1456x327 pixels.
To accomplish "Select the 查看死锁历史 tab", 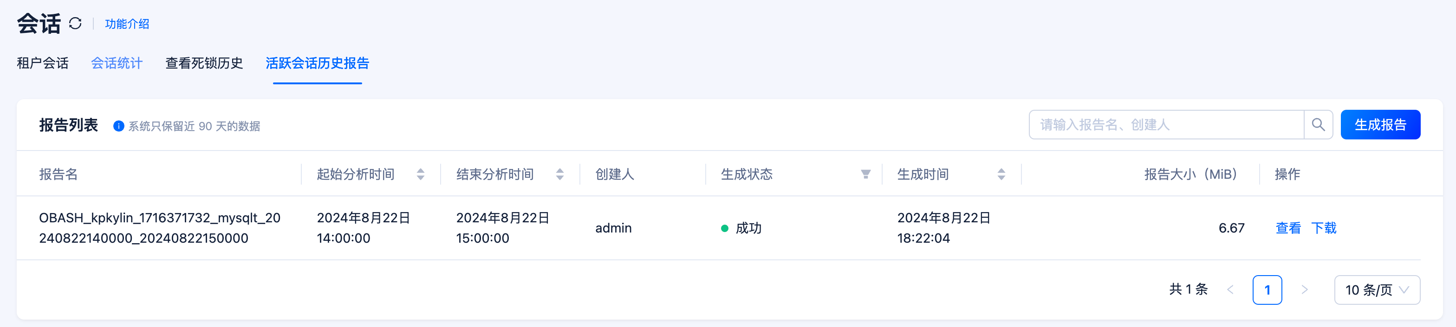I will (x=204, y=63).
